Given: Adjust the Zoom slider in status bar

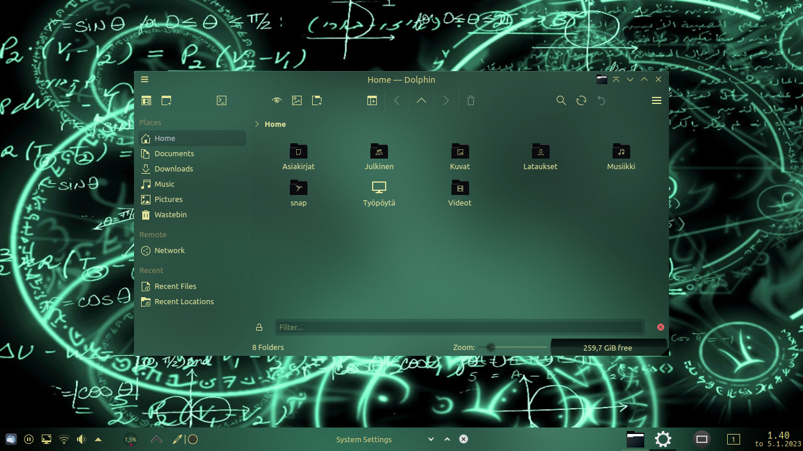Looking at the screenshot, I should tap(513, 347).
